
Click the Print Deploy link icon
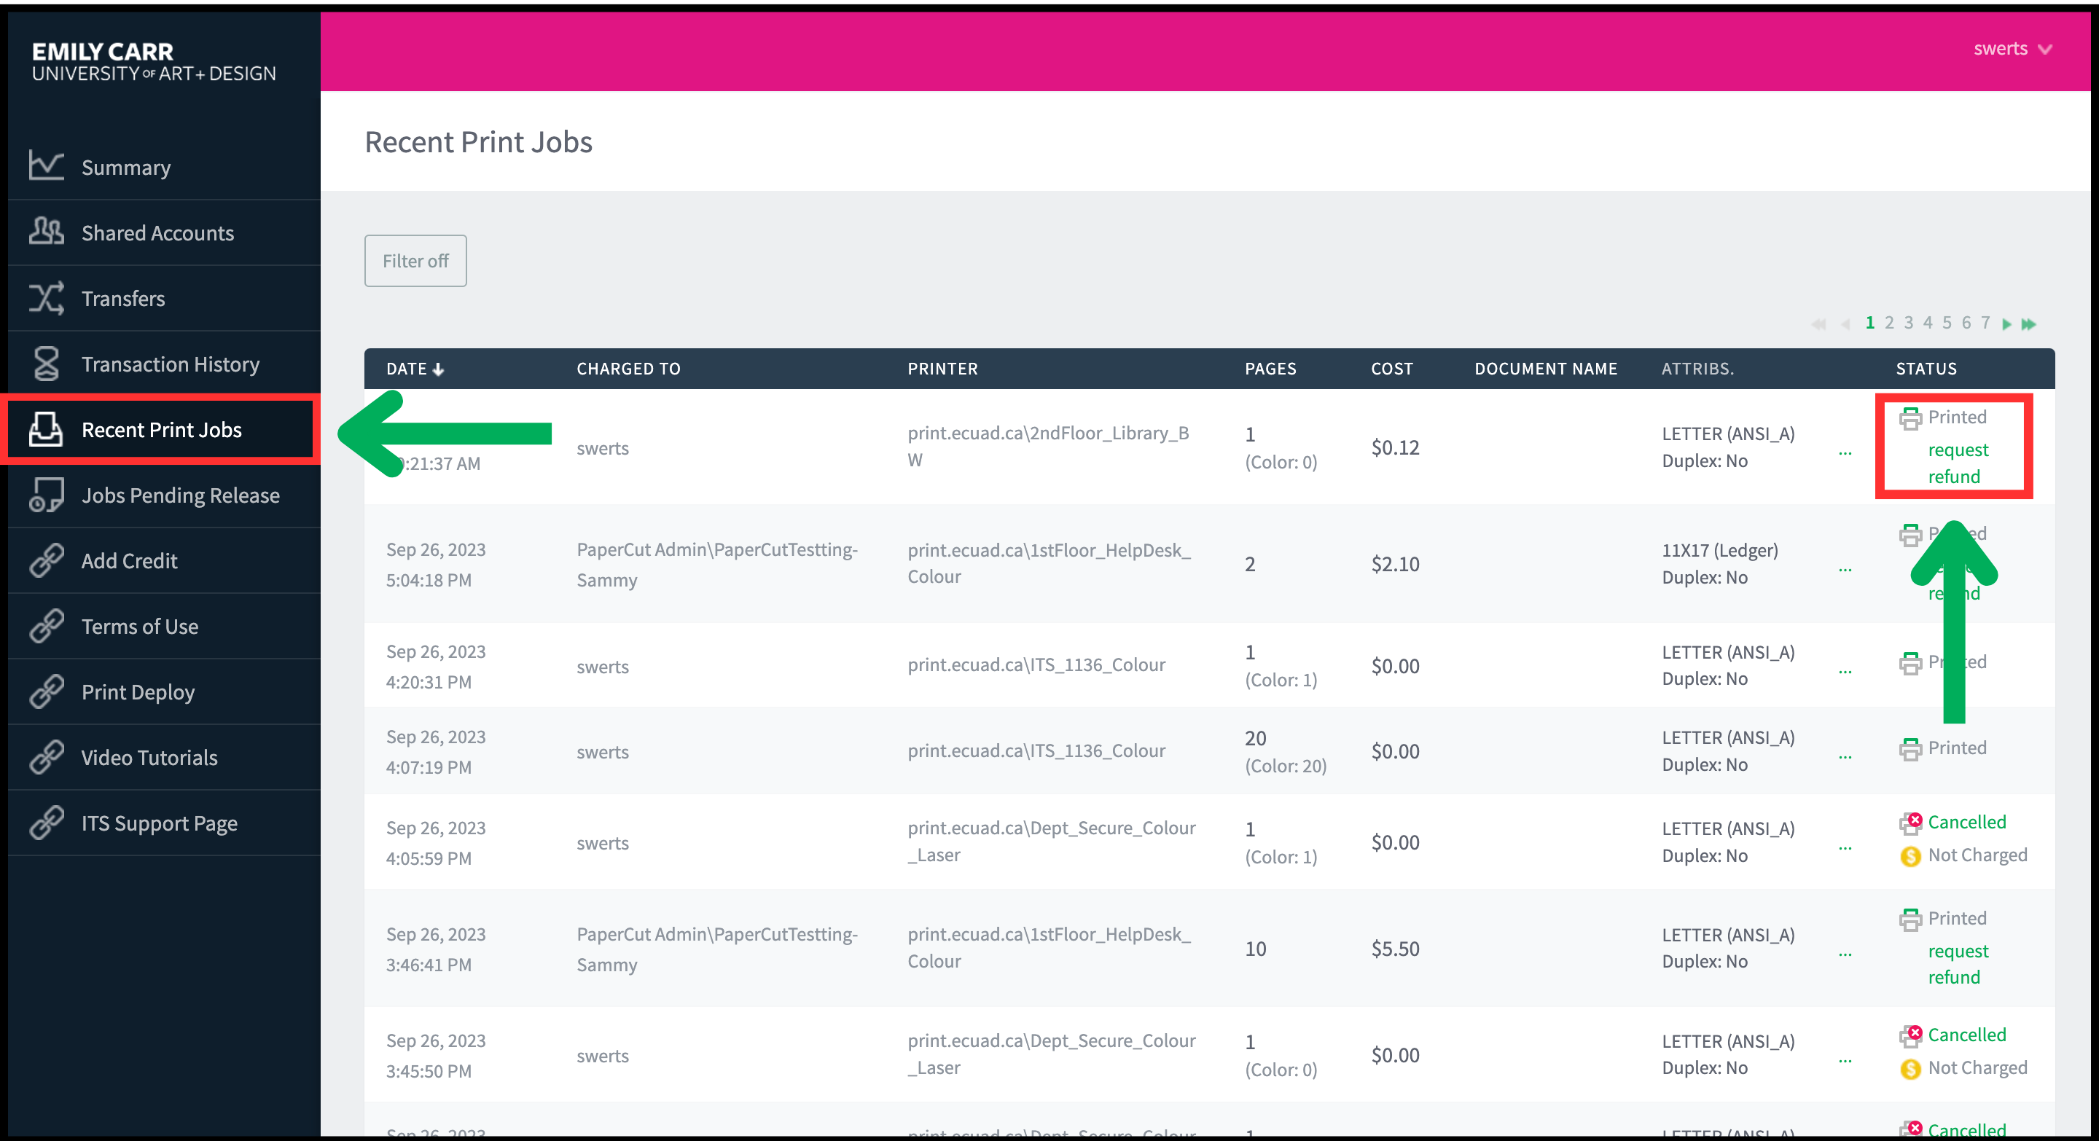(x=46, y=691)
